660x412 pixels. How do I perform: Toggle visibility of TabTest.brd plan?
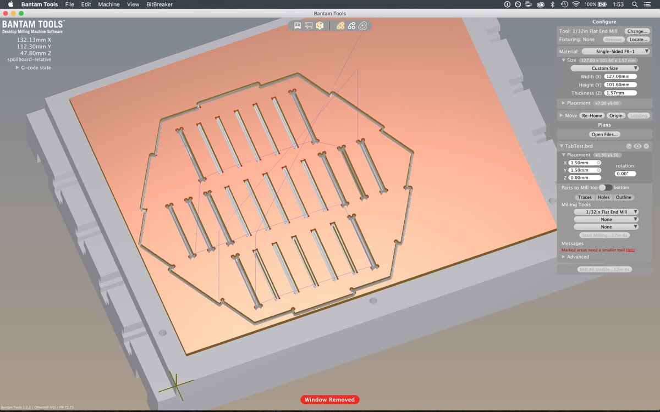[637, 146]
